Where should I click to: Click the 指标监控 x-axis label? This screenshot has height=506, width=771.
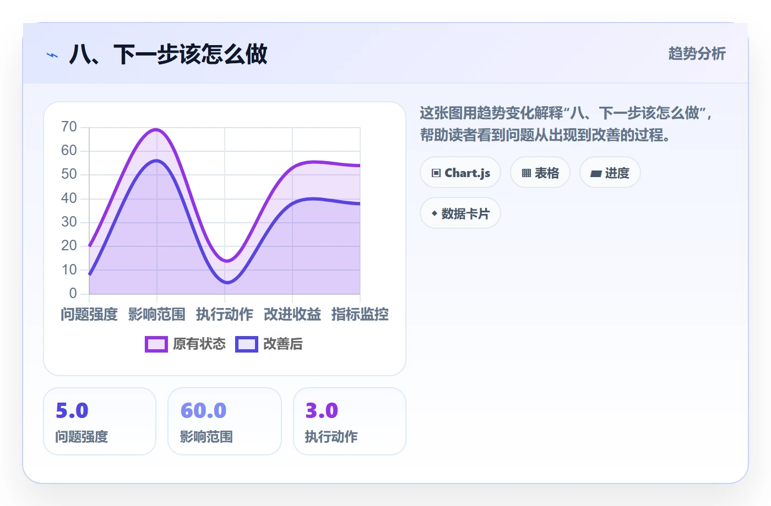pyautogui.click(x=360, y=315)
